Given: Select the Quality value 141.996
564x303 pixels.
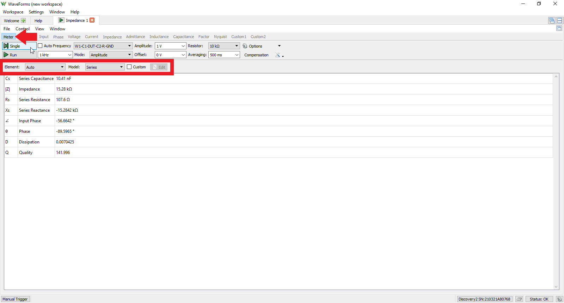Looking at the screenshot, I should click(x=63, y=153).
